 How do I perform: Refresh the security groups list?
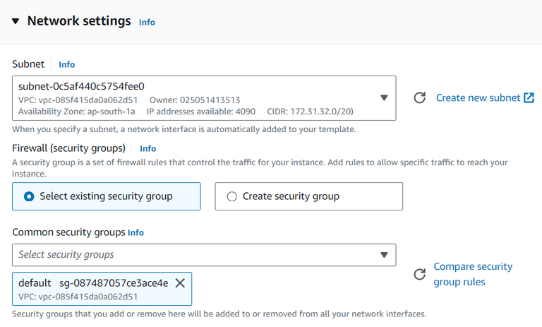click(419, 274)
